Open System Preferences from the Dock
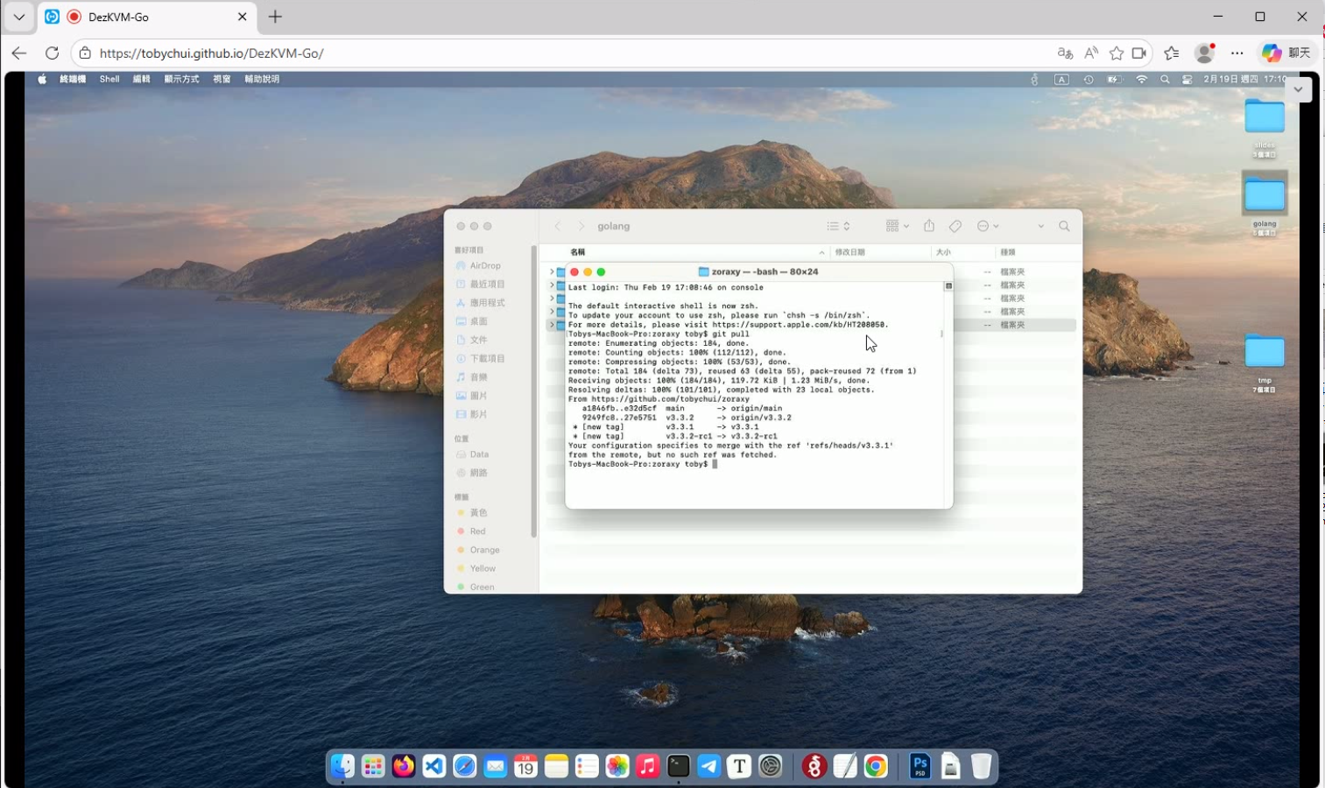Image resolution: width=1325 pixels, height=788 pixels. pyautogui.click(x=771, y=767)
